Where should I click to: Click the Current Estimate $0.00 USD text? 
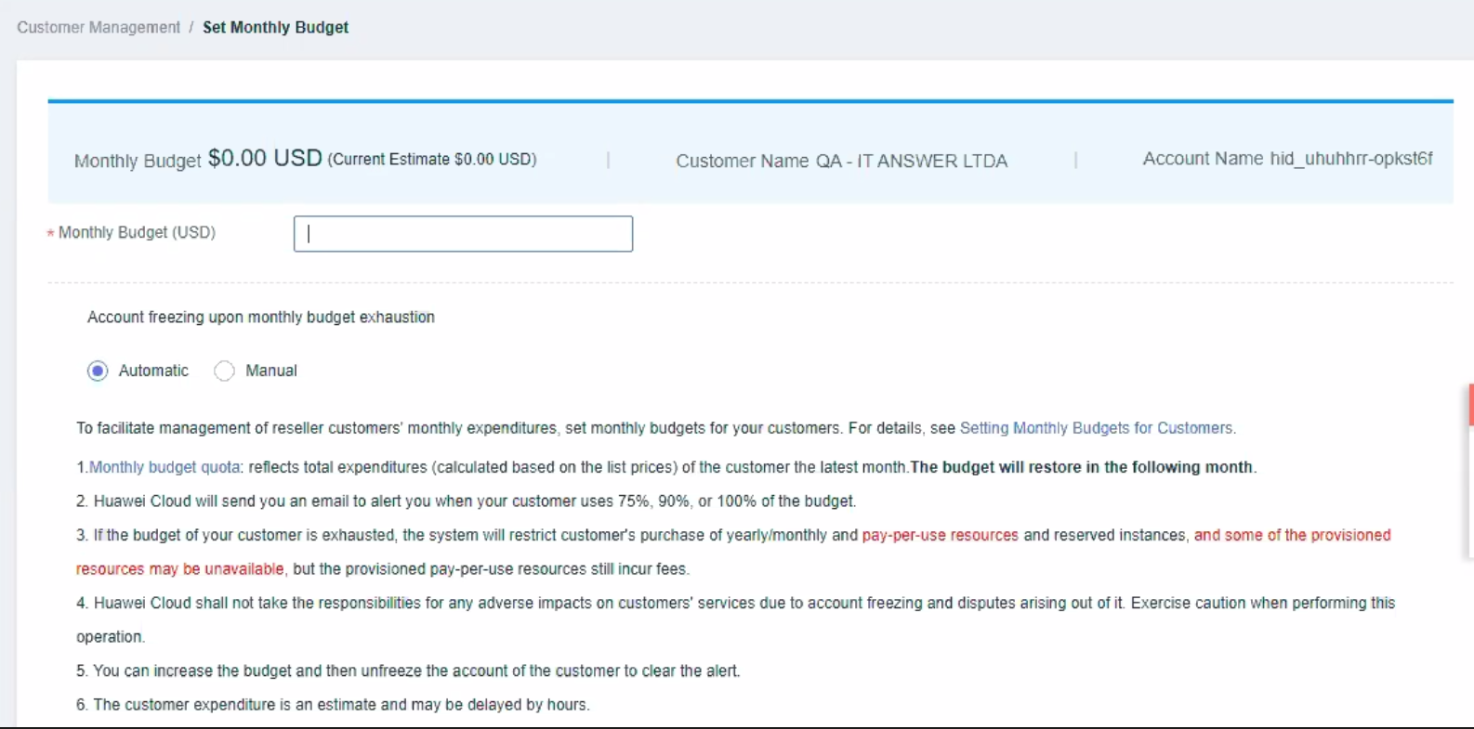[x=432, y=160]
